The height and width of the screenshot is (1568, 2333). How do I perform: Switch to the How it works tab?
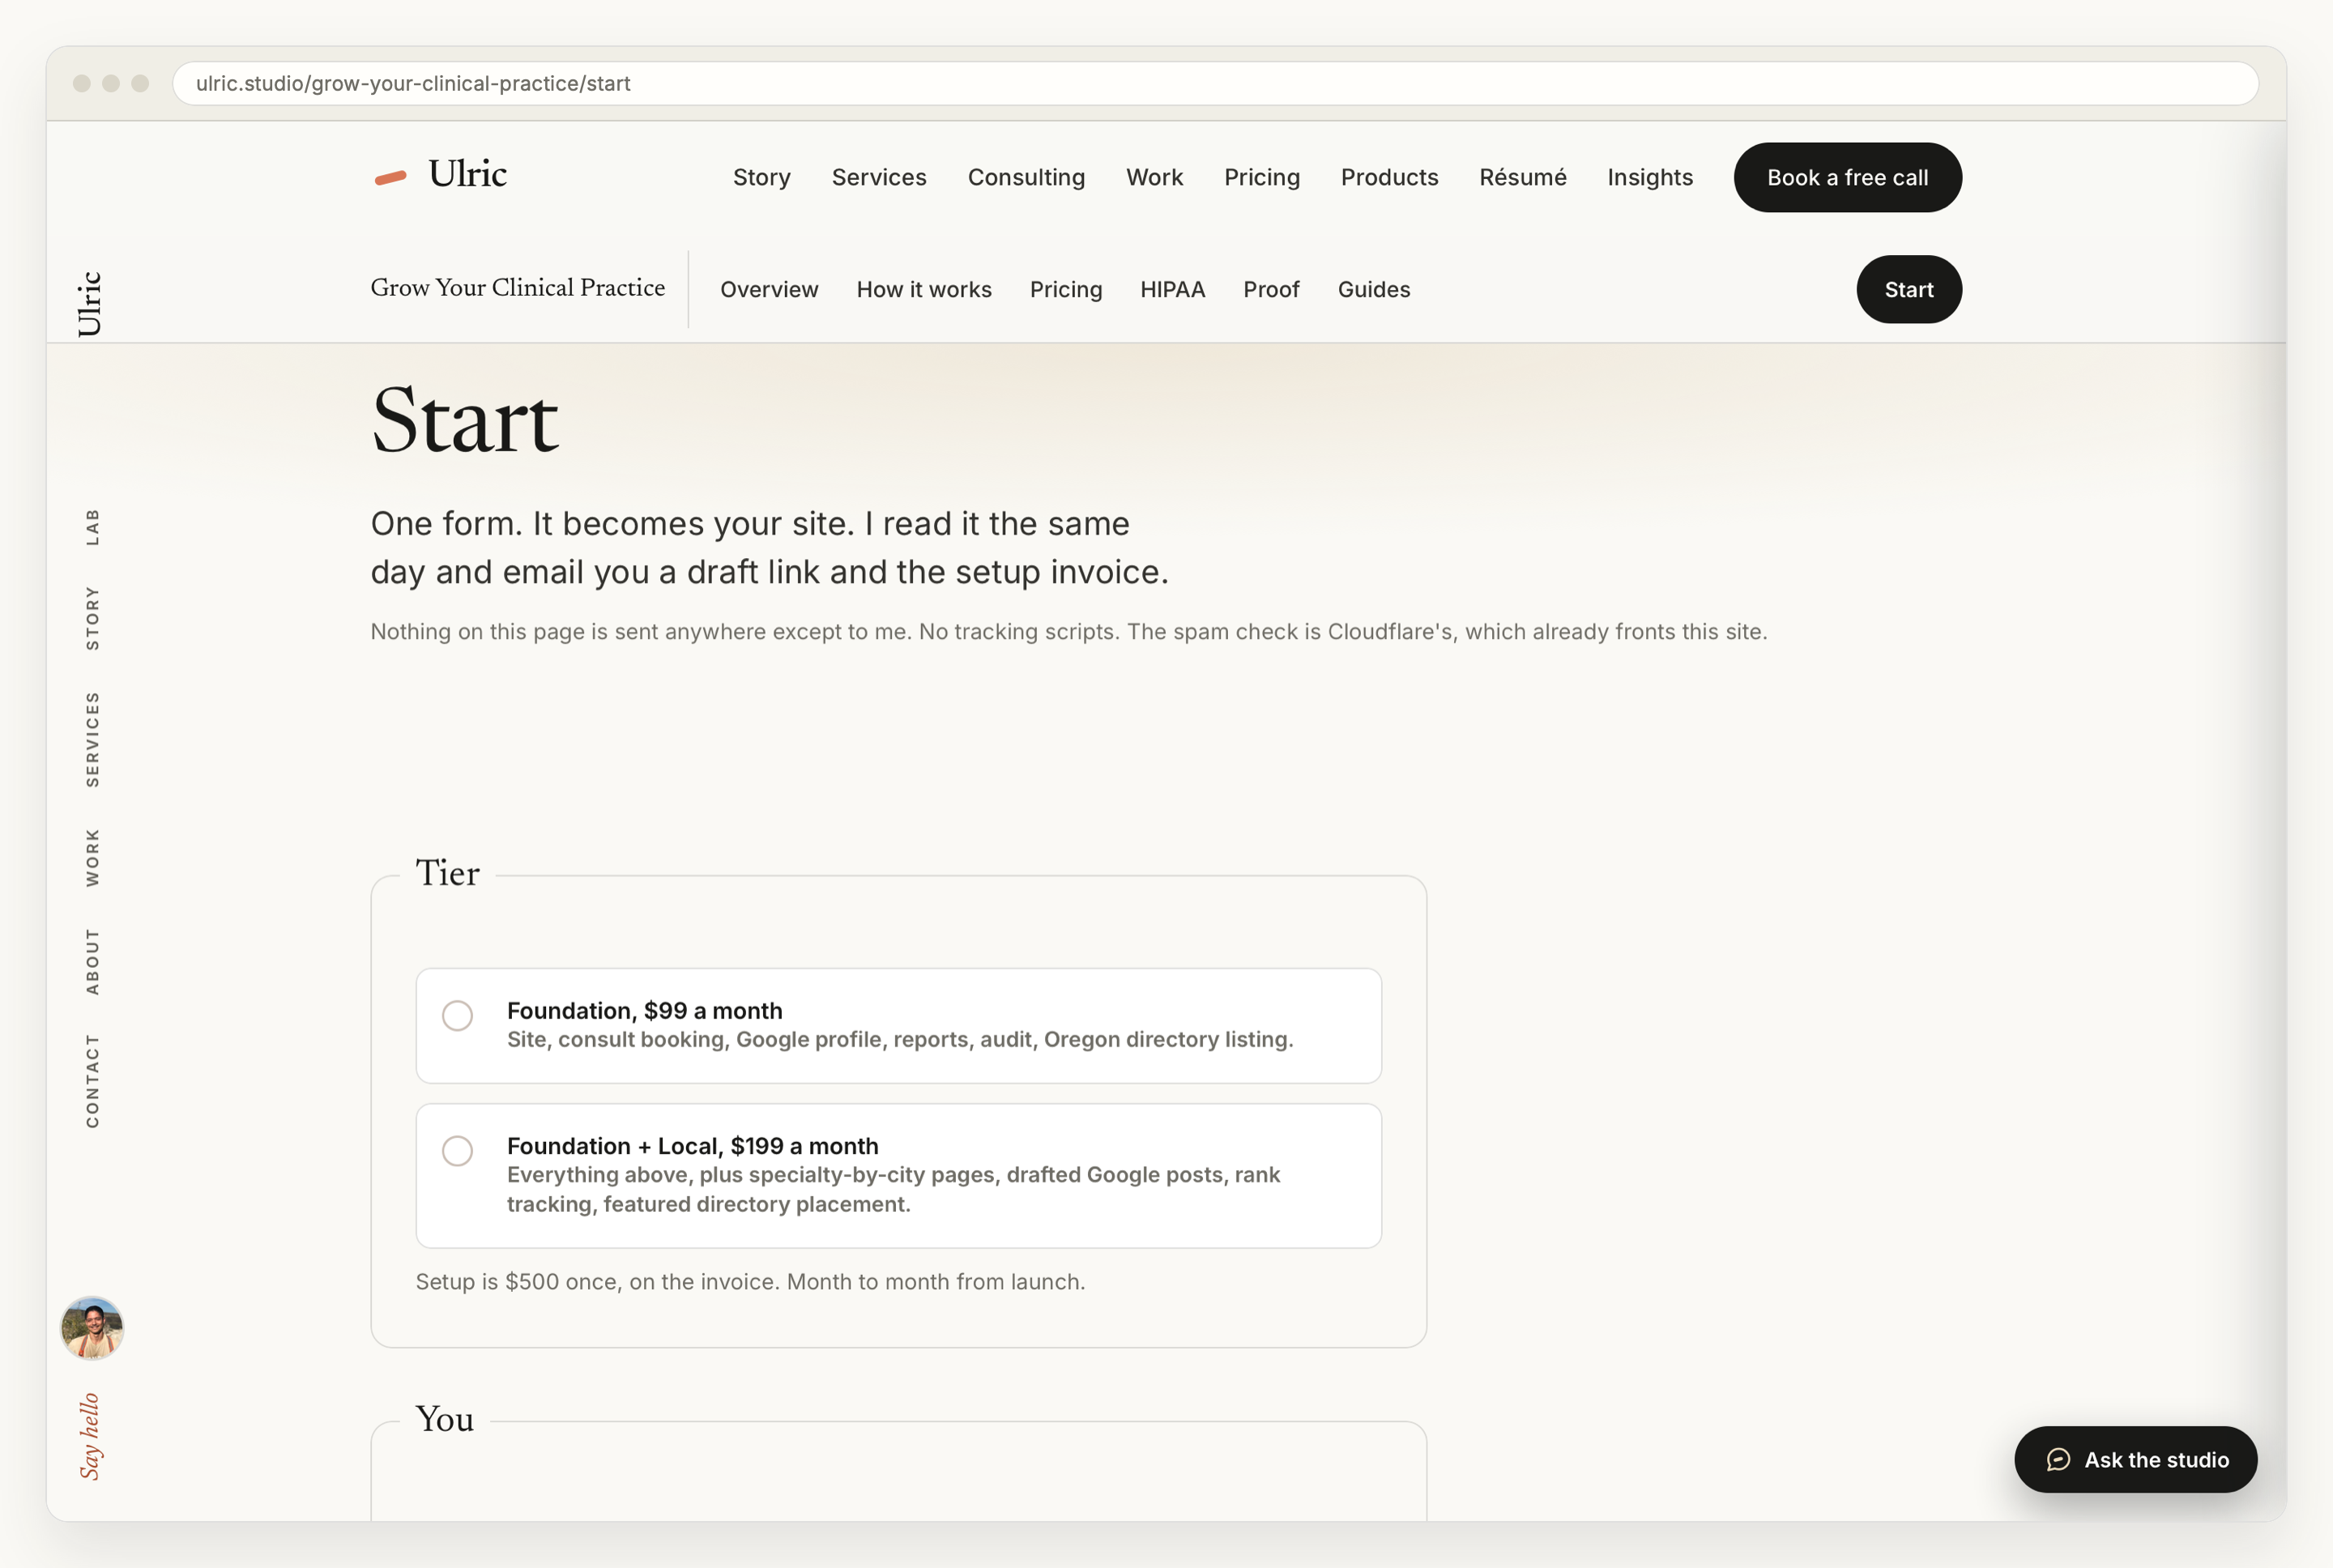click(x=924, y=289)
